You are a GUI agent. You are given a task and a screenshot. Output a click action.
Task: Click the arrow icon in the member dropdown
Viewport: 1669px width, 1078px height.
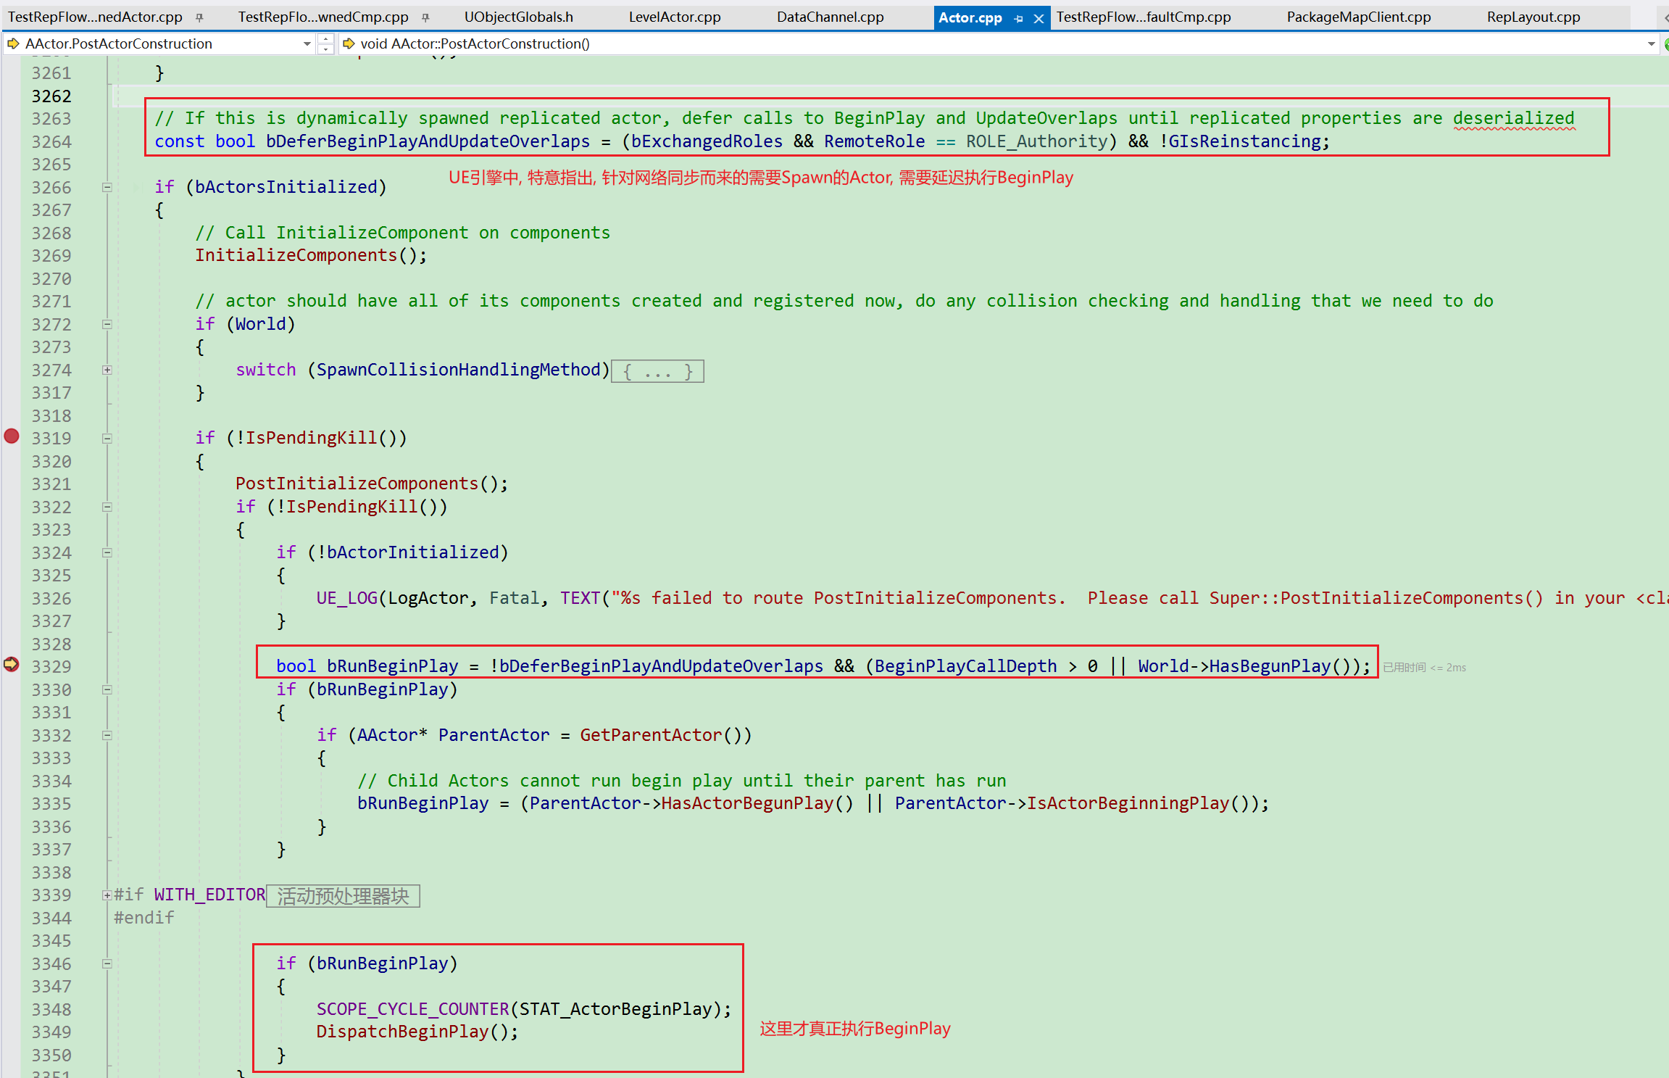349,43
